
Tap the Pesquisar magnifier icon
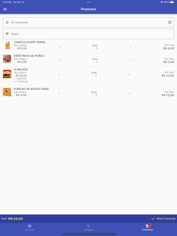[88, 226]
